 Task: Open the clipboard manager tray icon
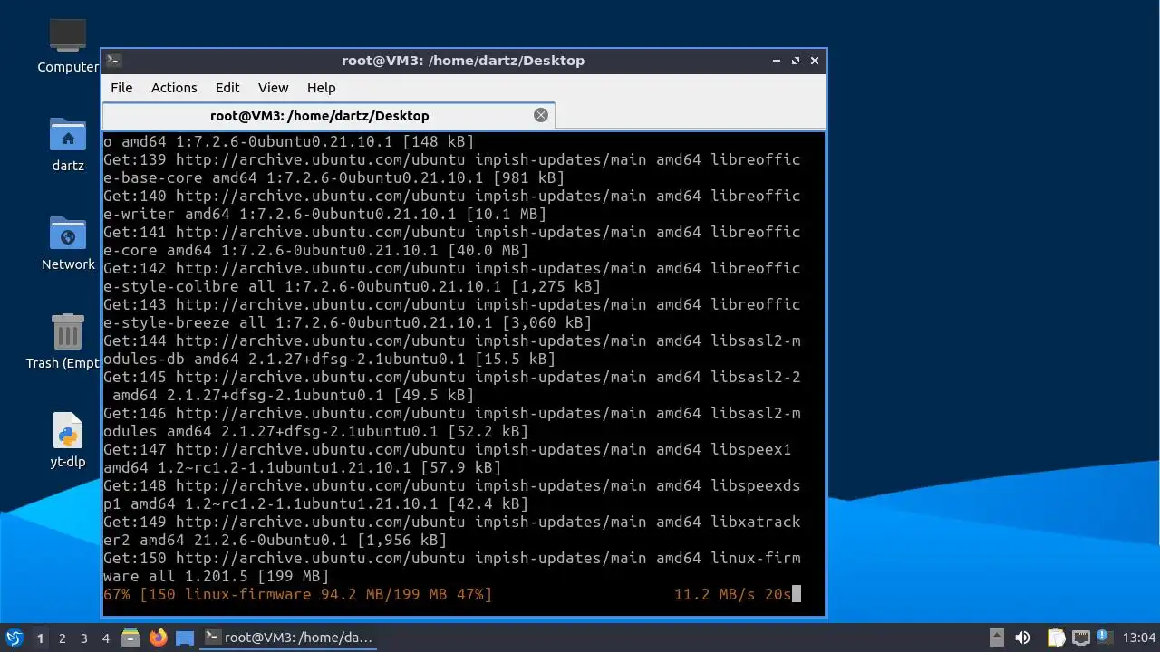pos(1056,638)
